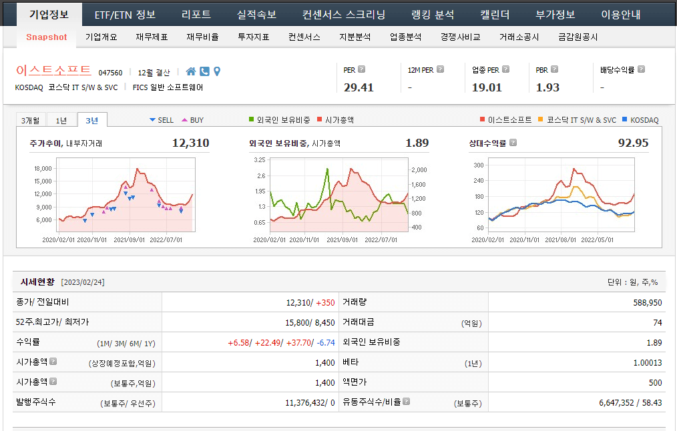677x431 pixels.
Task: Click the 발행주식수 value 11,376,432/ 0
Action: [x=310, y=403]
